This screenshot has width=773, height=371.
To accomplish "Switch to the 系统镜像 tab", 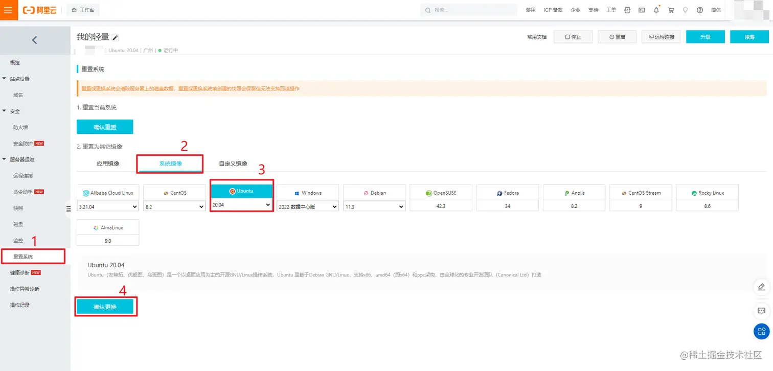I will pyautogui.click(x=171, y=164).
